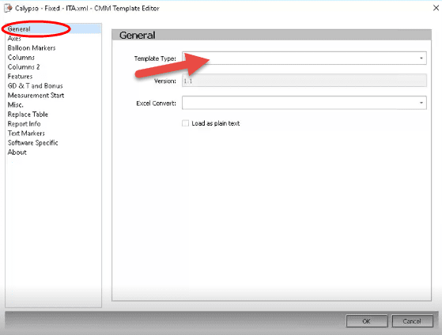Screen dimensions: 442x335
Task: Expand the Excel Convert dropdown arrow
Action: point(421,103)
